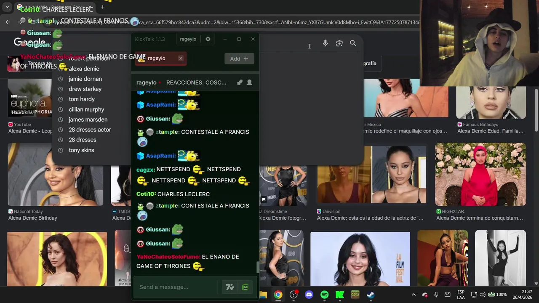
Task: Open the network status tray icon
Action: [474, 295]
